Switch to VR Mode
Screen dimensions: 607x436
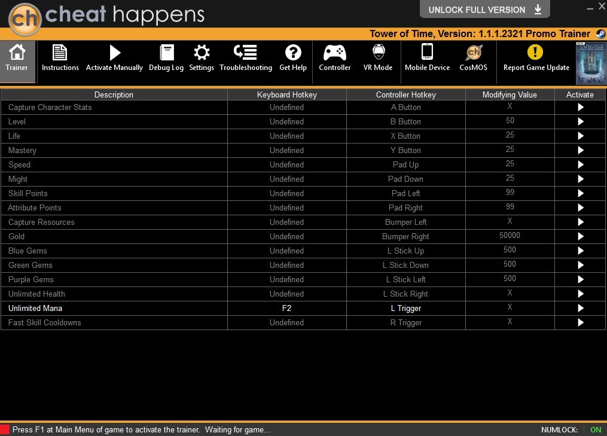point(378,58)
